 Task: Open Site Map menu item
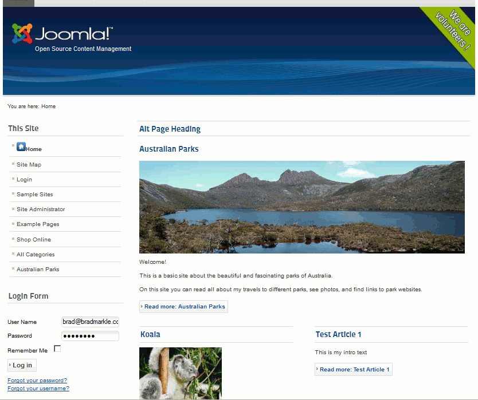[x=29, y=165]
